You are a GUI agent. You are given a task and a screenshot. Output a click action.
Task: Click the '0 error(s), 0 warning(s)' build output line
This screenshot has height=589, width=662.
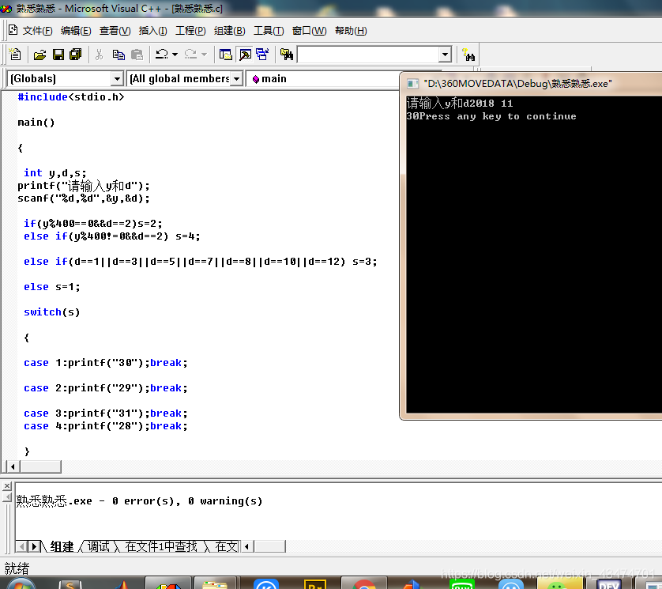point(139,501)
